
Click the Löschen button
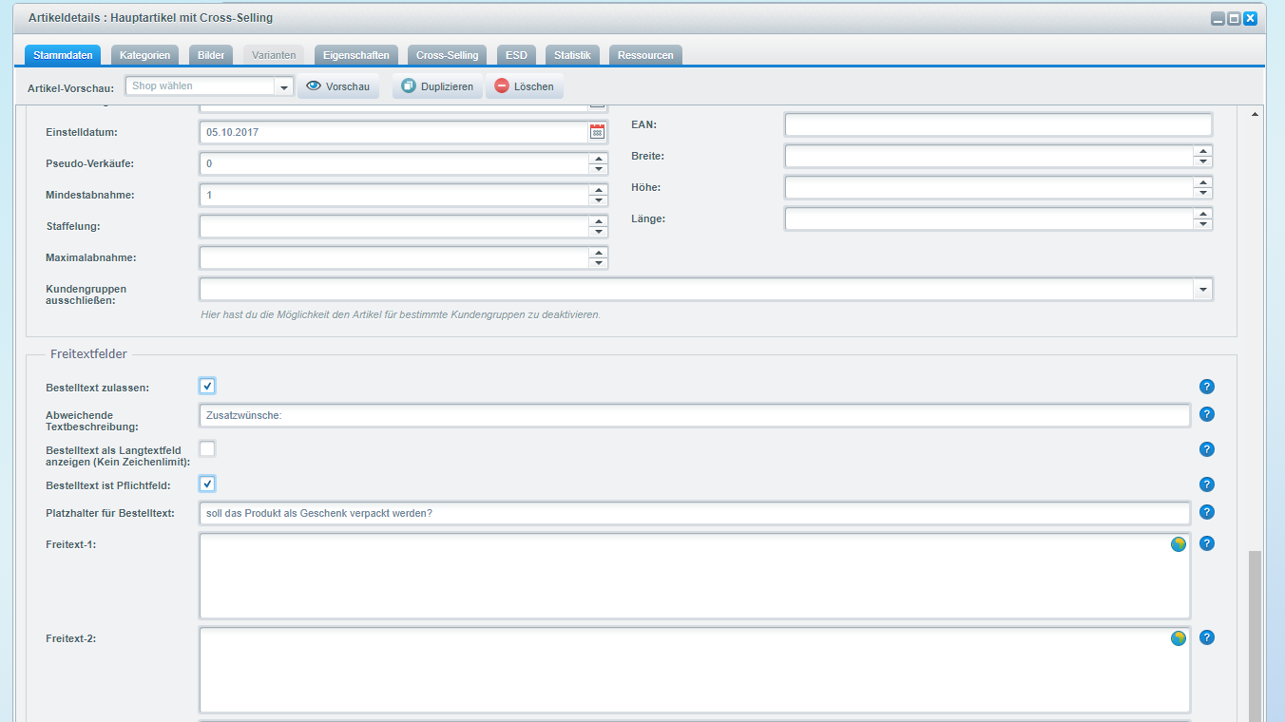click(524, 86)
